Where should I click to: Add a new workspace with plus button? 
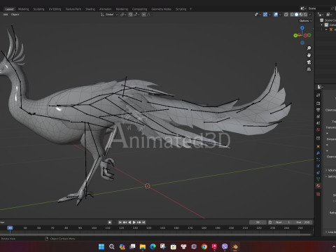(190, 9)
